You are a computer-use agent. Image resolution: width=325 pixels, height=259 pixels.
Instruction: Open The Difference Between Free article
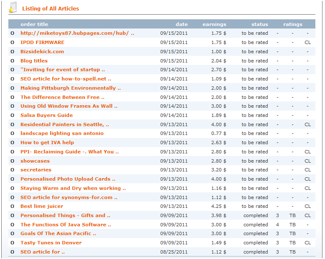click(62, 97)
